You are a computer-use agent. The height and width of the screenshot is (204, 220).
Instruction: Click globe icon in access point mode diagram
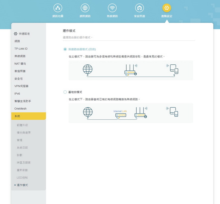tap(87, 112)
